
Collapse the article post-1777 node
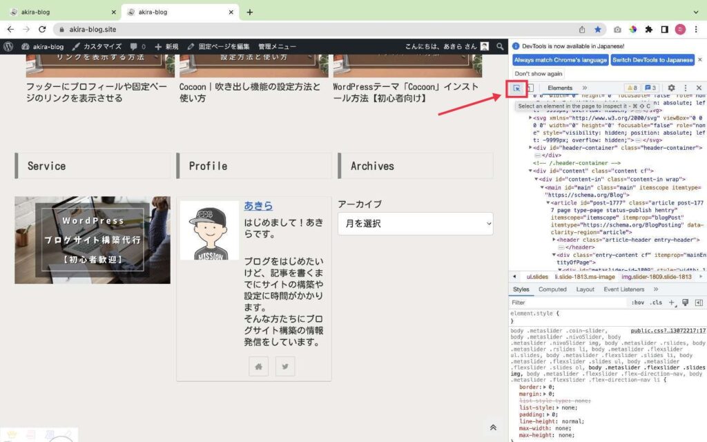coord(548,203)
